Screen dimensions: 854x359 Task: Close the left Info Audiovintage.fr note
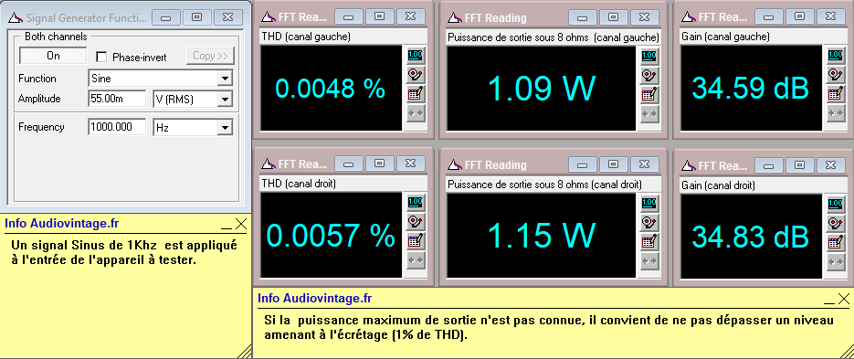241,224
